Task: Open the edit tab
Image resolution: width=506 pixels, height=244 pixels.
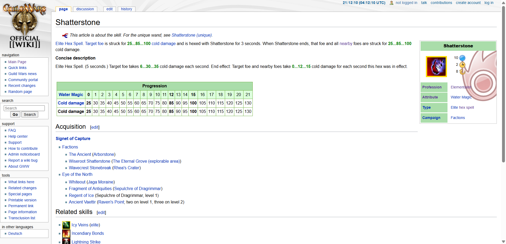Action: pos(109,9)
